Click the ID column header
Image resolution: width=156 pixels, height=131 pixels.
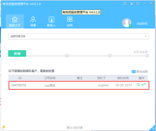click(x=20, y=78)
